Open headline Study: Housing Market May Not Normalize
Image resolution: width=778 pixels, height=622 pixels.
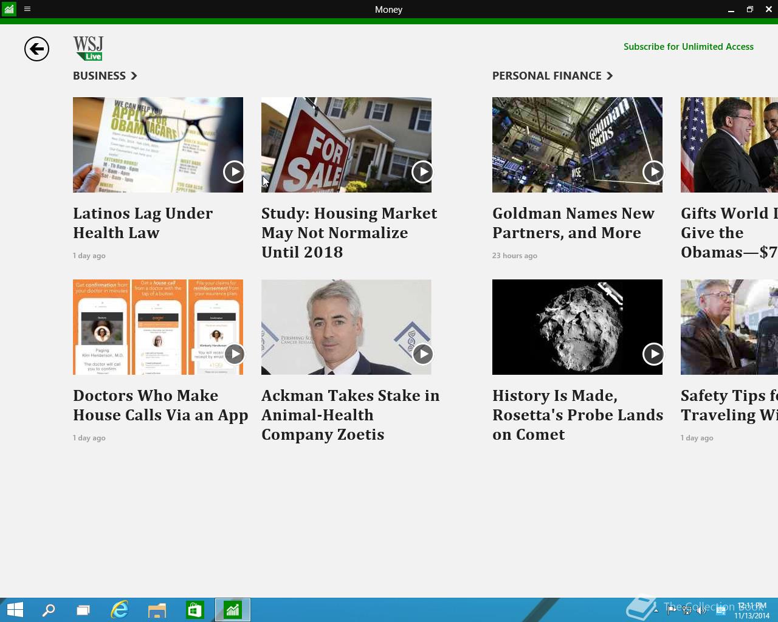(349, 233)
